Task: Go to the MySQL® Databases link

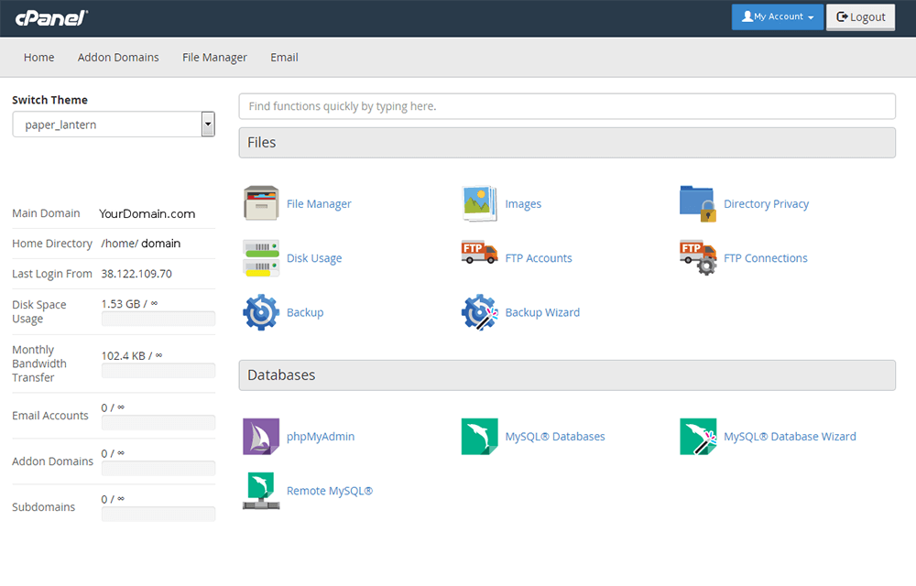Action: [x=555, y=437]
